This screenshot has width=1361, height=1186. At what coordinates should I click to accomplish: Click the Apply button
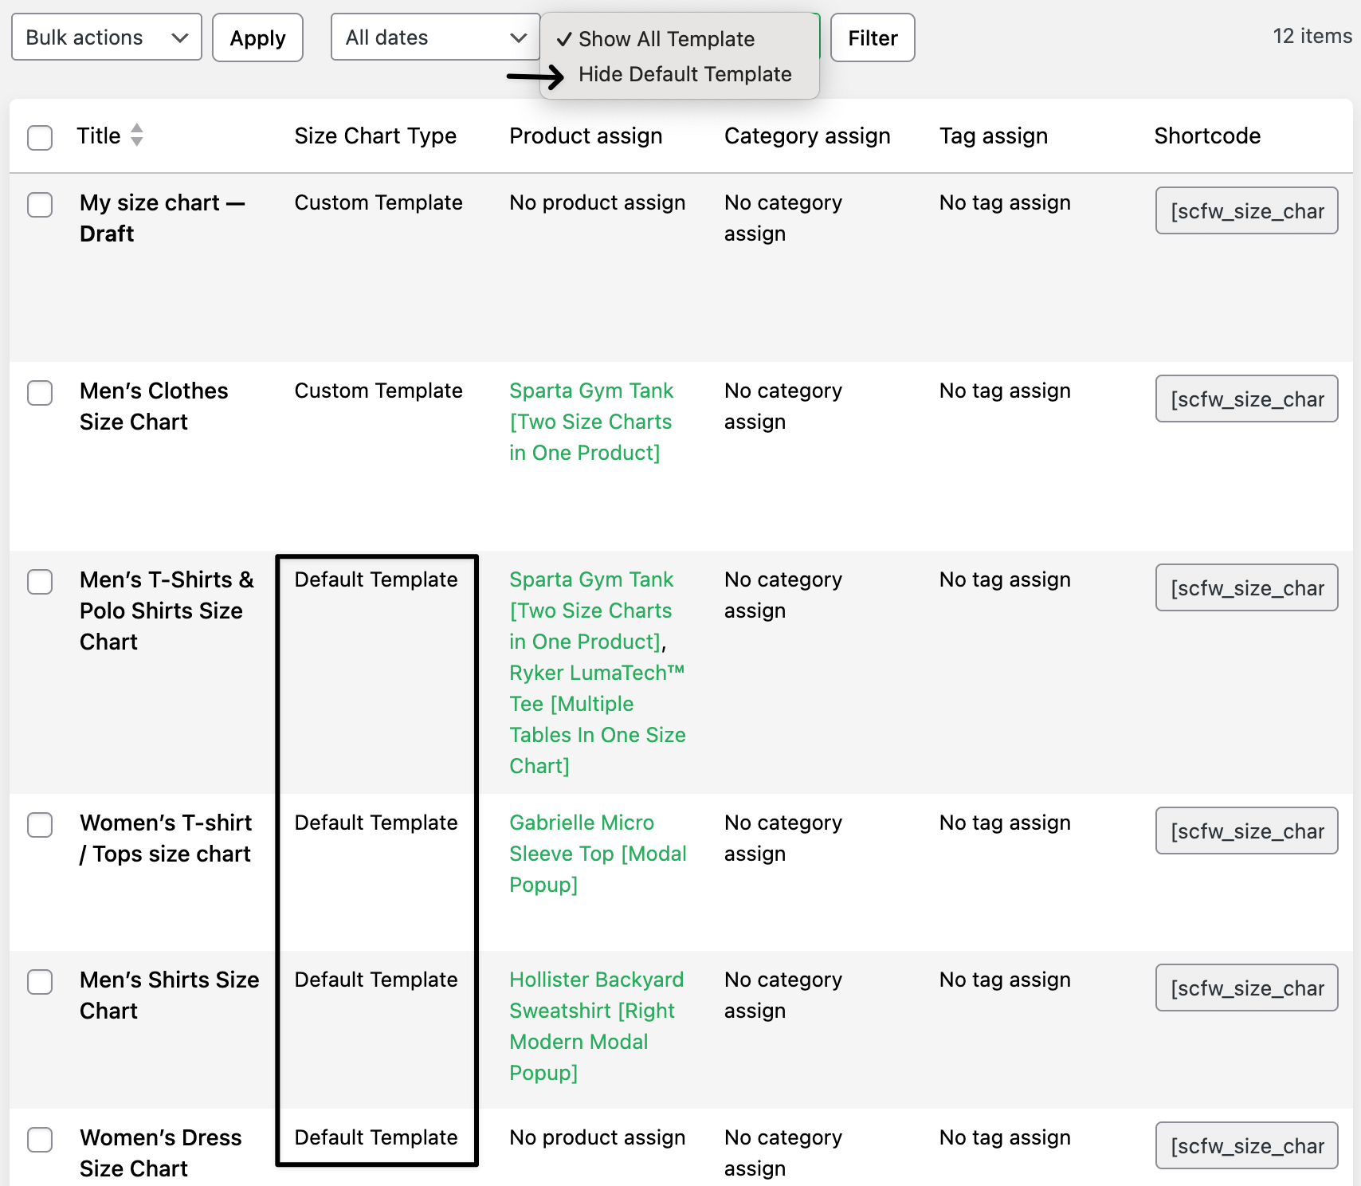(257, 37)
